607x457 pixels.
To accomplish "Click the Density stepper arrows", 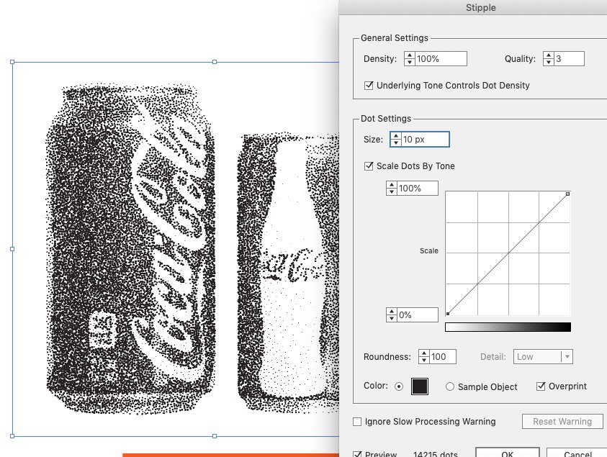I will click(409, 59).
